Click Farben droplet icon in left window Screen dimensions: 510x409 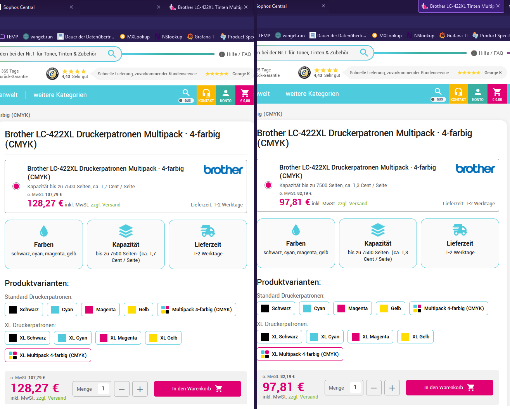tap(44, 231)
